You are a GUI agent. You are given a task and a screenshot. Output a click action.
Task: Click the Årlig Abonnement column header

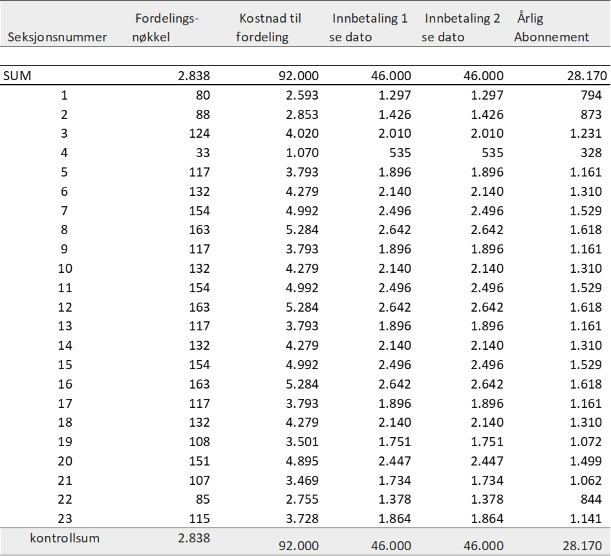point(552,28)
